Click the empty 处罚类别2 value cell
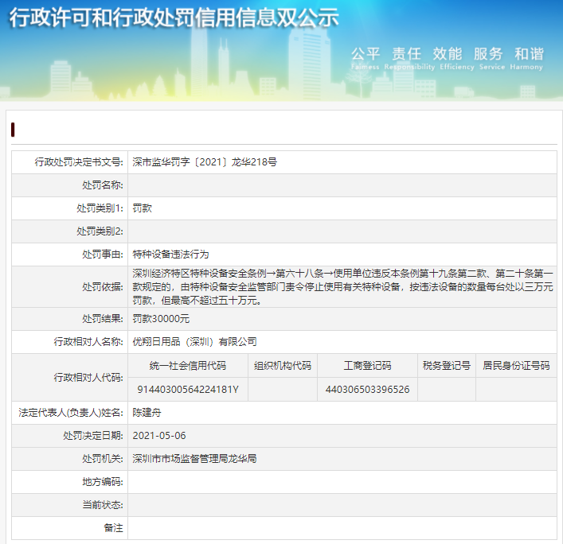The image size is (563, 544). (x=342, y=231)
